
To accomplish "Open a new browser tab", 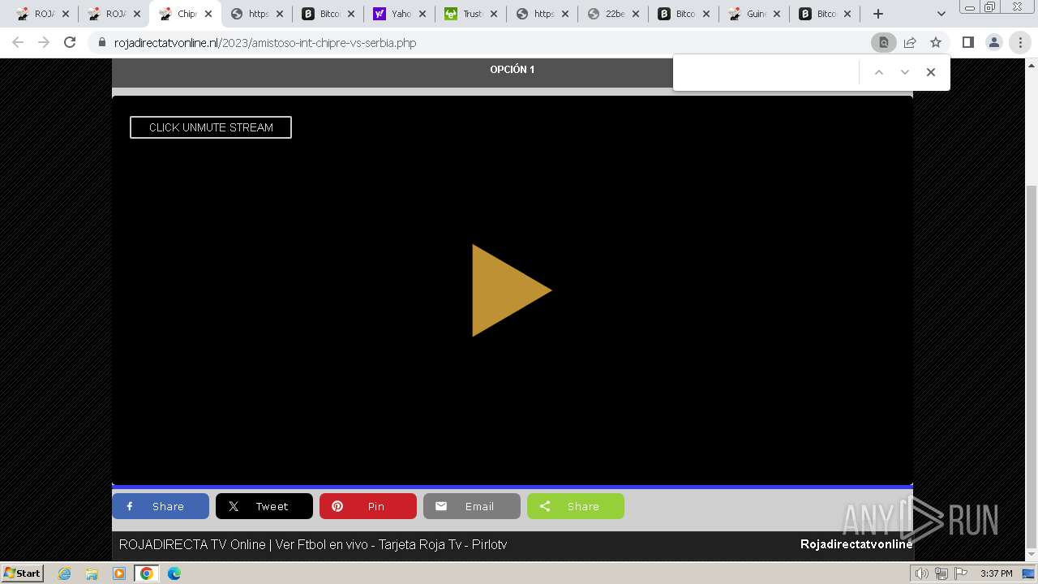I will click(x=877, y=14).
